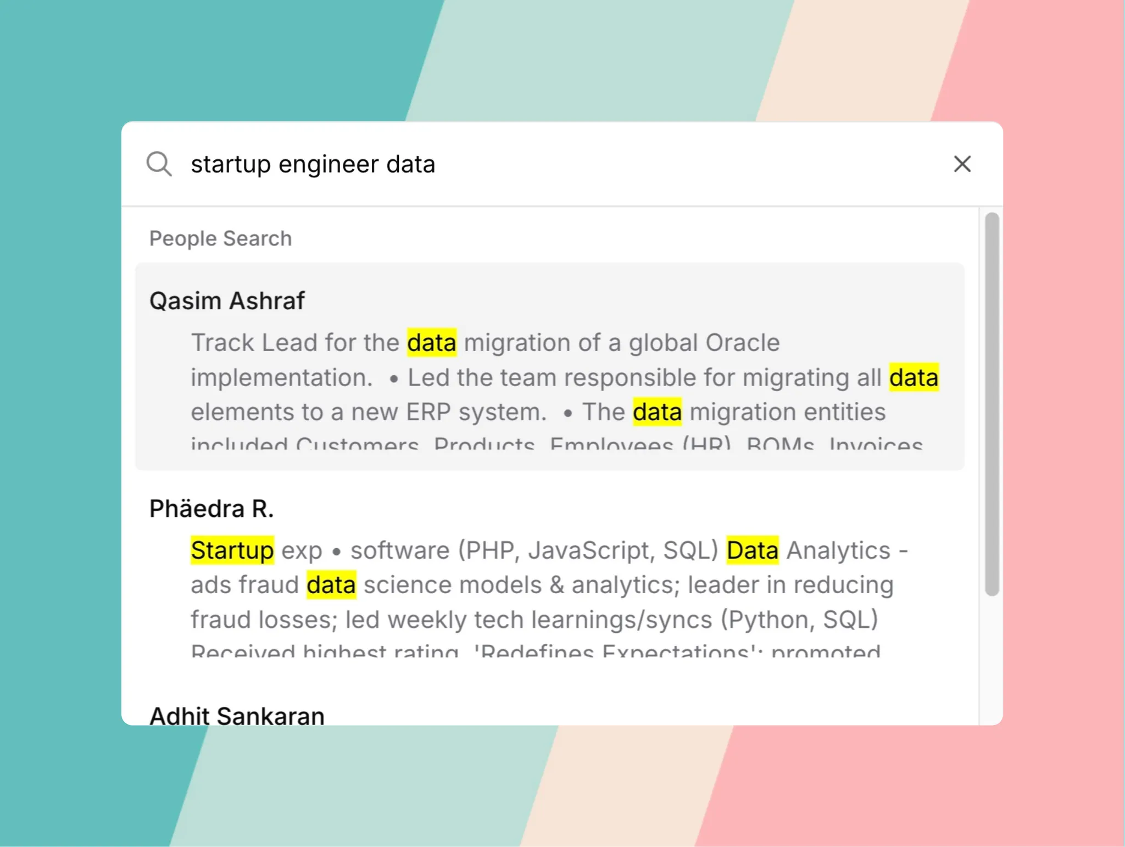Click "ERP system" text in first result
Viewport: 1125px width, 847px height.
click(476, 412)
